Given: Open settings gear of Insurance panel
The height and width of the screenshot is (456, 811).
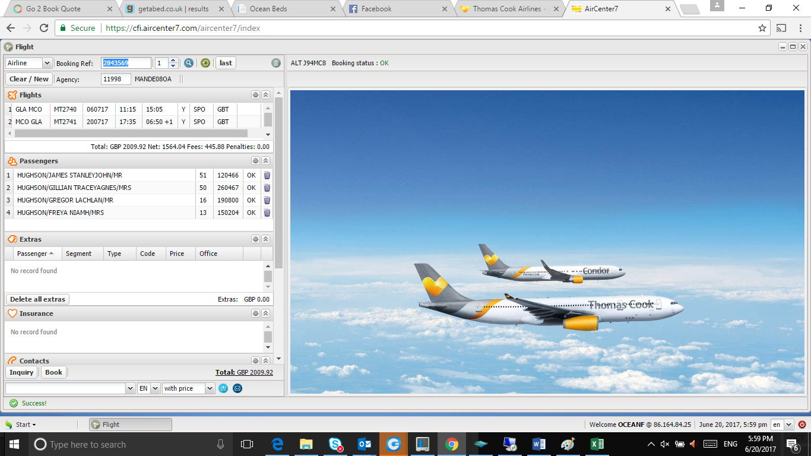Looking at the screenshot, I should 255,313.
